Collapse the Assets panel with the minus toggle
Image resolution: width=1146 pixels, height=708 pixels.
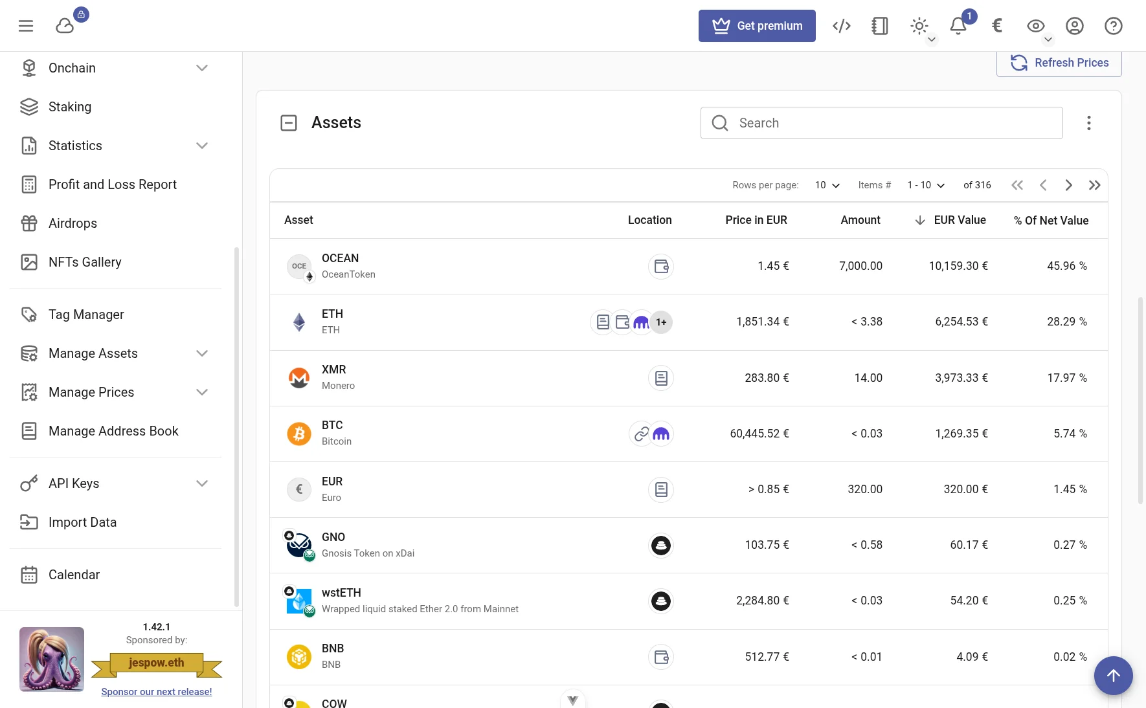tap(289, 122)
